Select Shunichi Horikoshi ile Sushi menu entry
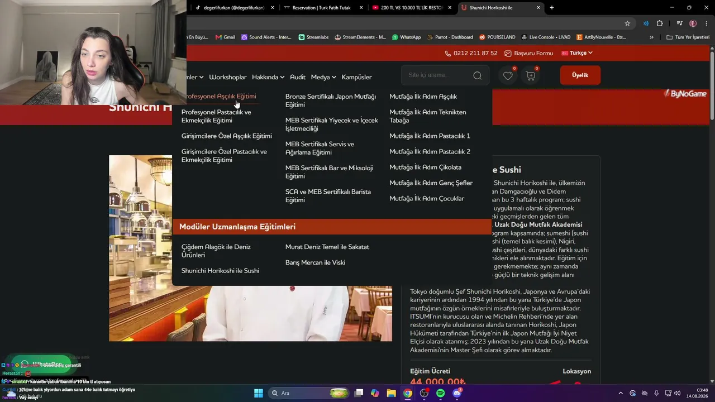The image size is (715, 402). (220, 271)
